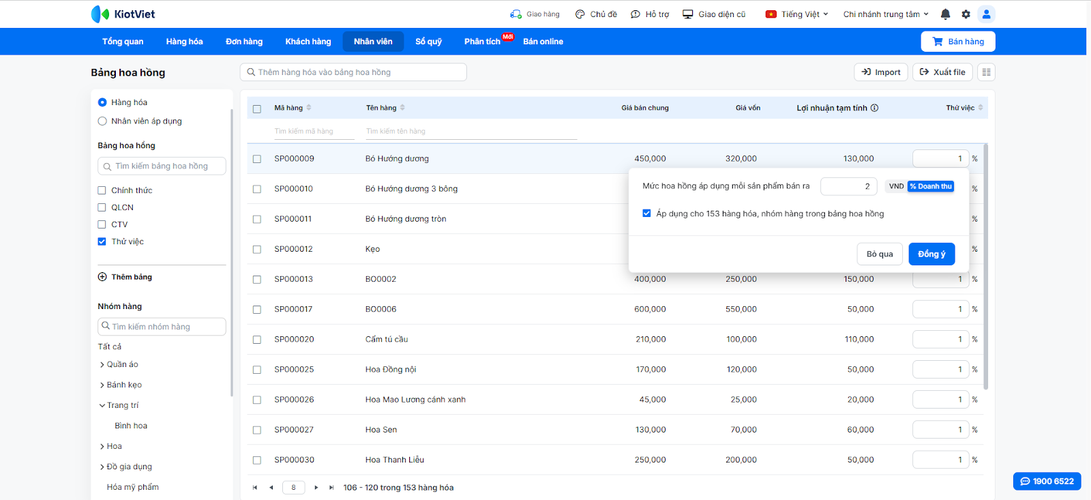Screen dimensions: 1091x500
Task: Select the Nhân viên áp dụng radio button
Action: [102, 121]
